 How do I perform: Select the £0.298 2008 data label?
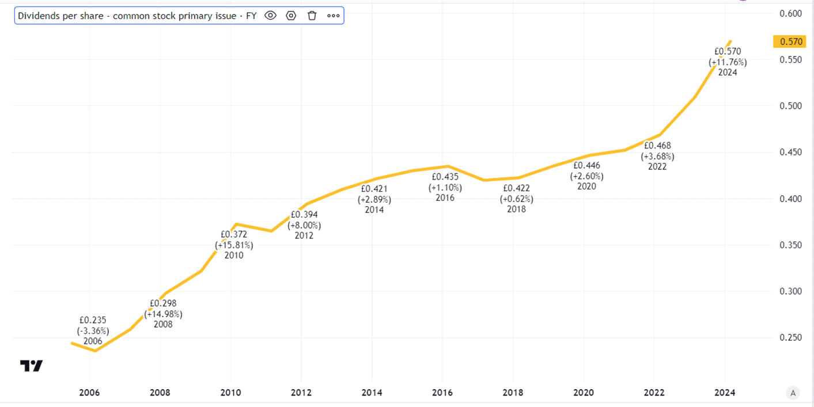[x=163, y=314]
